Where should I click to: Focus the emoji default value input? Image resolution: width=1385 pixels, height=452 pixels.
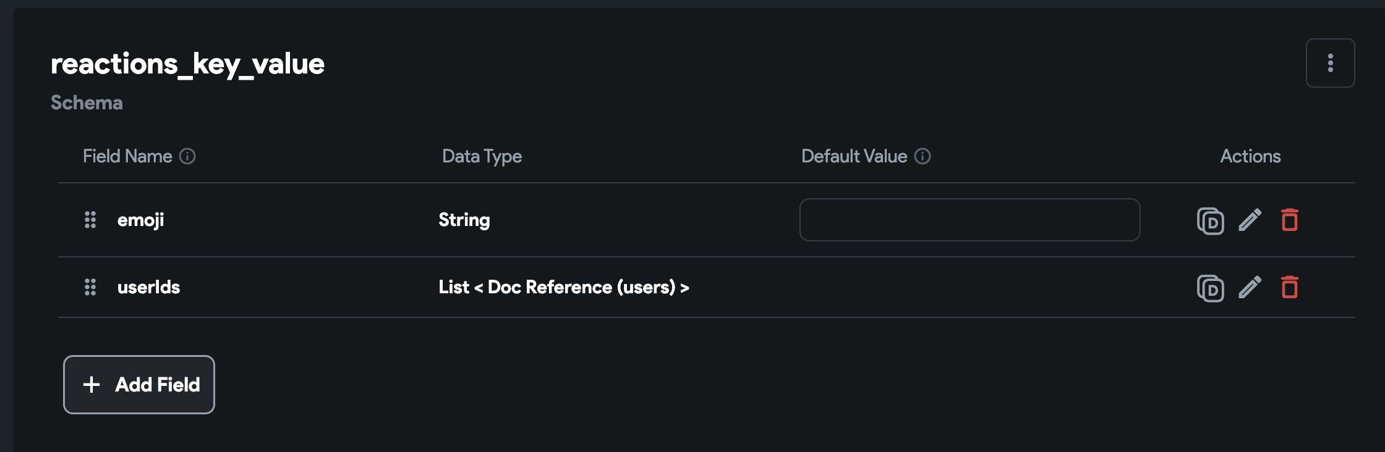coord(969,220)
